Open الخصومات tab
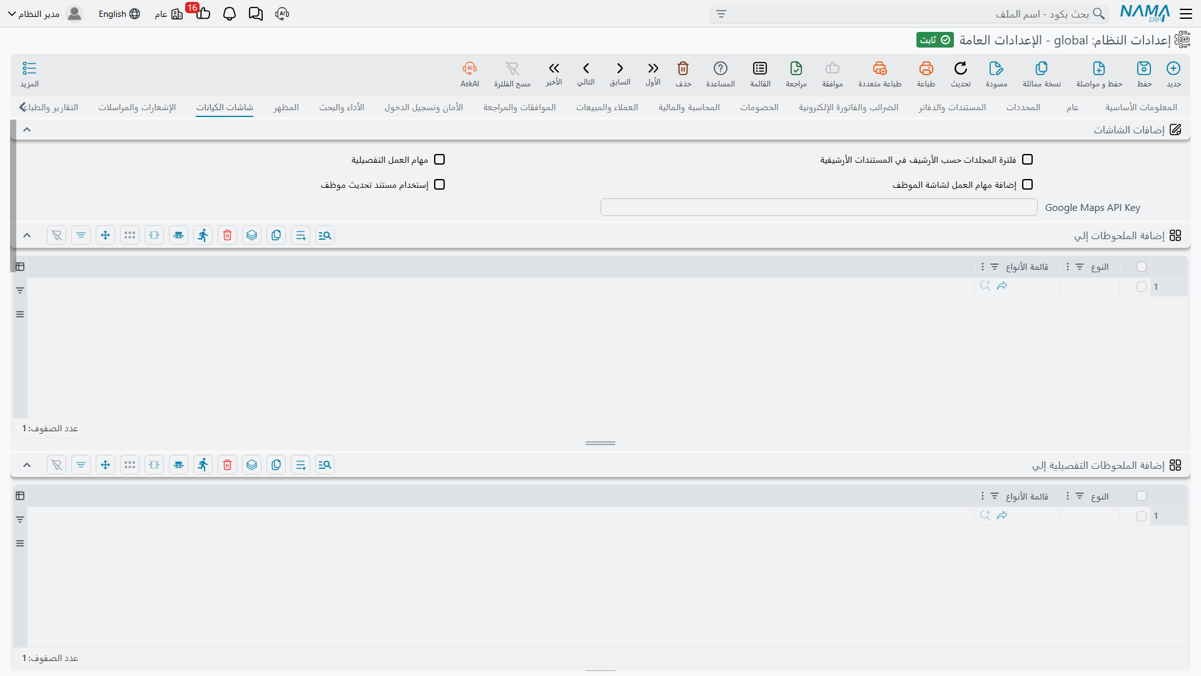Image resolution: width=1201 pixels, height=676 pixels. click(759, 107)
